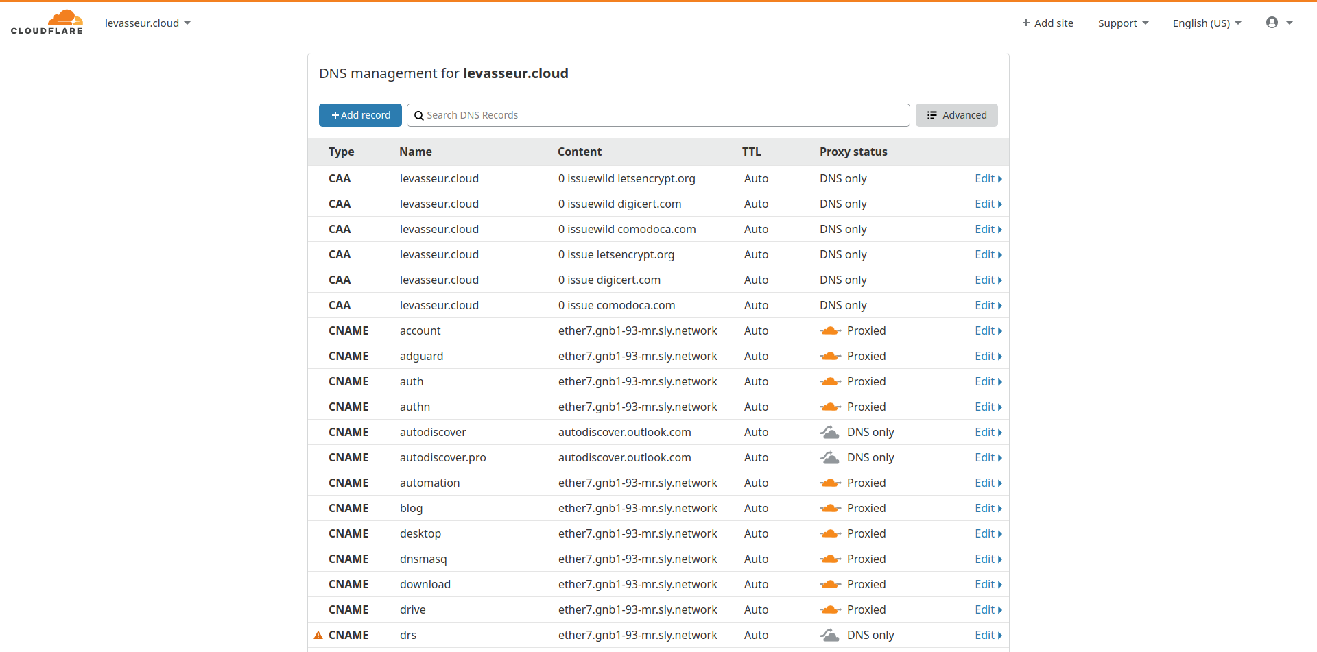The image size is (1317, 652).
Task: Open the levasseur.cloud site selector dropdown
Action: pyautogui.click(x=147, y=23)
